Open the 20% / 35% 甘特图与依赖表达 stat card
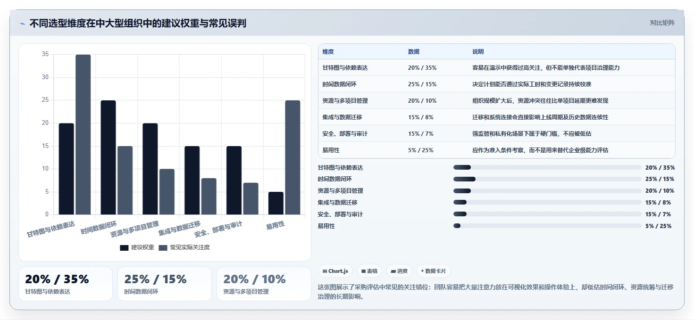 point(66,284)
